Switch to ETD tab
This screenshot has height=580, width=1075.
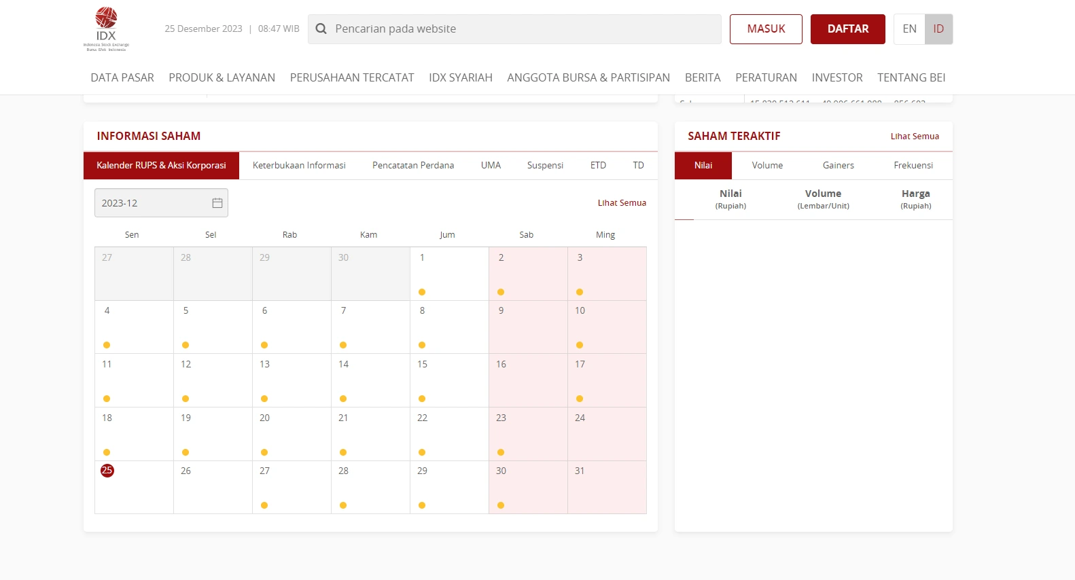click(598, 166)
